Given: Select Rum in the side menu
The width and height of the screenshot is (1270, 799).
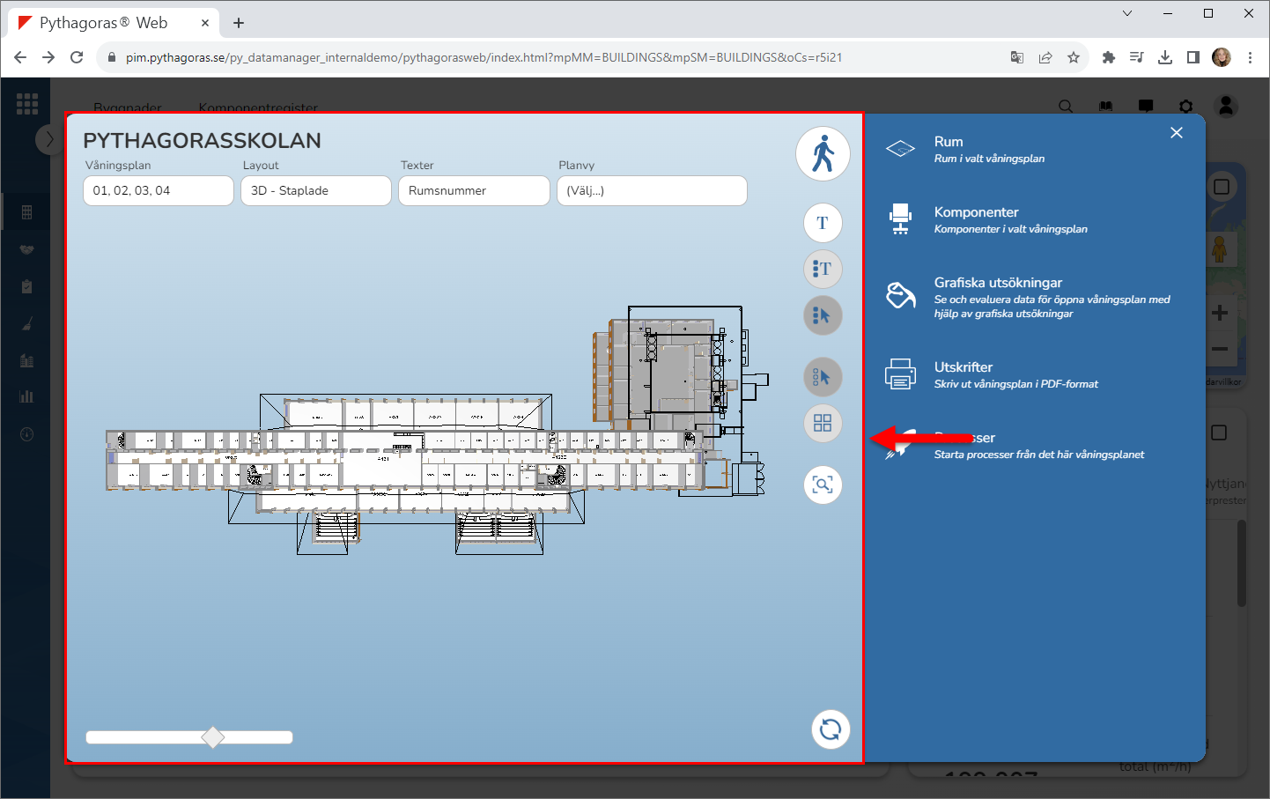Looking at the screenshot, I should tap(949, 142).
